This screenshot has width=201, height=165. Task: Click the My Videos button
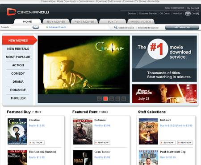182,28
